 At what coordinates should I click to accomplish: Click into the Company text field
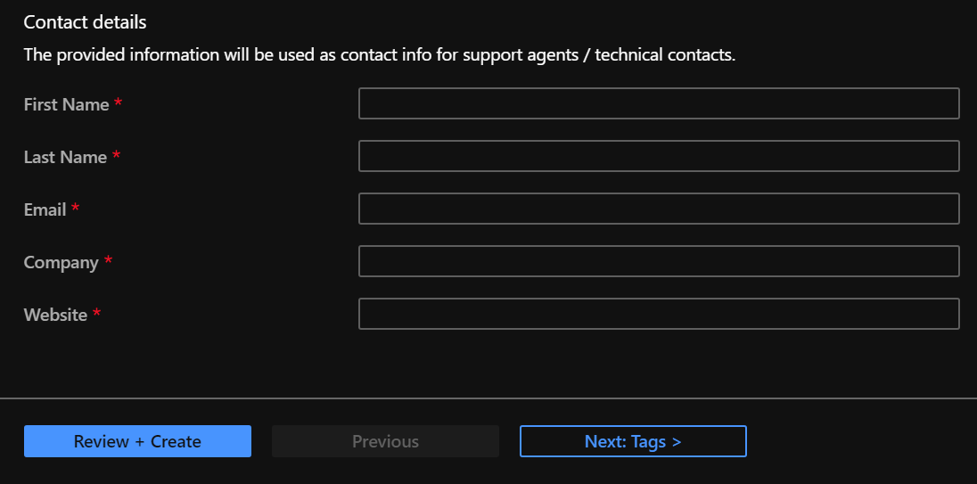(659, 261)
